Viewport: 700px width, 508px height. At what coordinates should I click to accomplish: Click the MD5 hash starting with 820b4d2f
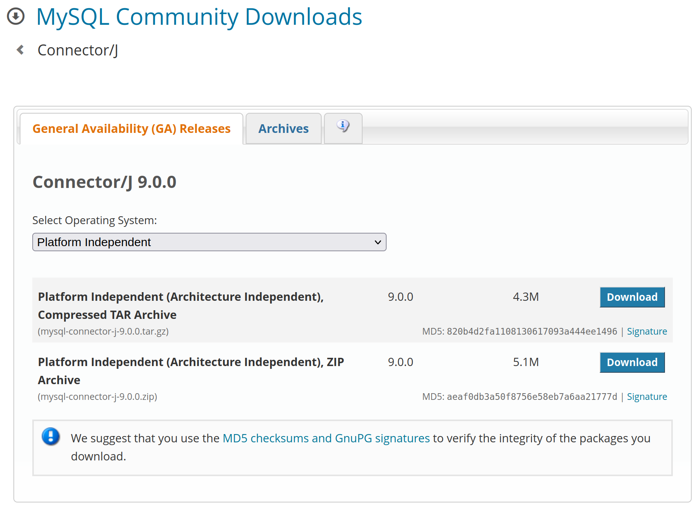(531, 331)
